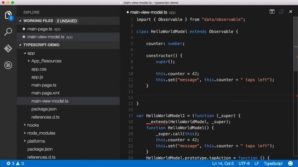Image resolution: width=298 pixels, height=167 pixels.
Task: Open references.d.ts inside the app folder
Action: tap(45, 117)
